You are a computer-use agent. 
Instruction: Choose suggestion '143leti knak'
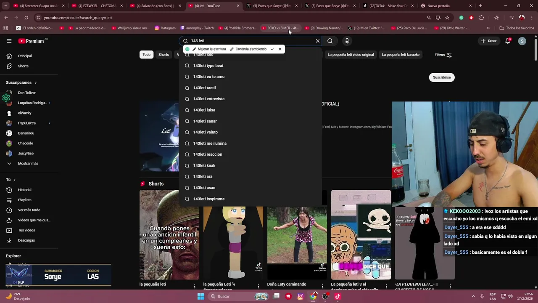(250, 166)
